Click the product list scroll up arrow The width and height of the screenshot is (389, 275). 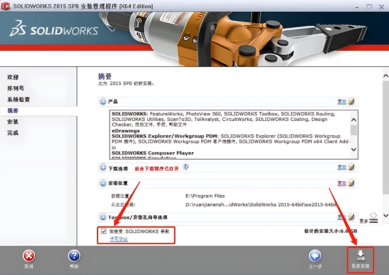coord(354,120)
